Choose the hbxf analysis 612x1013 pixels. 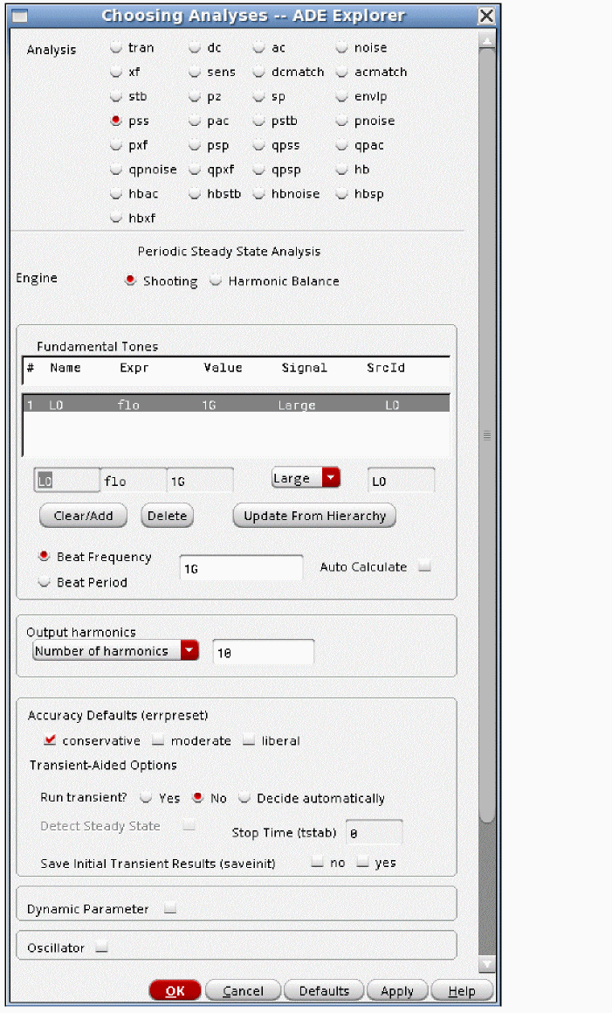[x=116, y=218]
